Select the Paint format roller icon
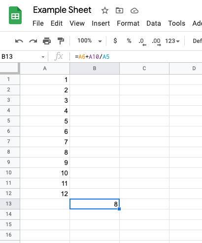The image size is (202, 243). tap(61, 41)
